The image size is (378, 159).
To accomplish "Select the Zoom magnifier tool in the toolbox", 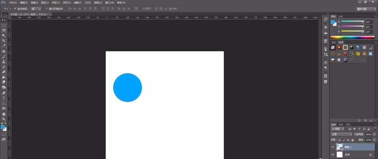I will coord(4,119).
